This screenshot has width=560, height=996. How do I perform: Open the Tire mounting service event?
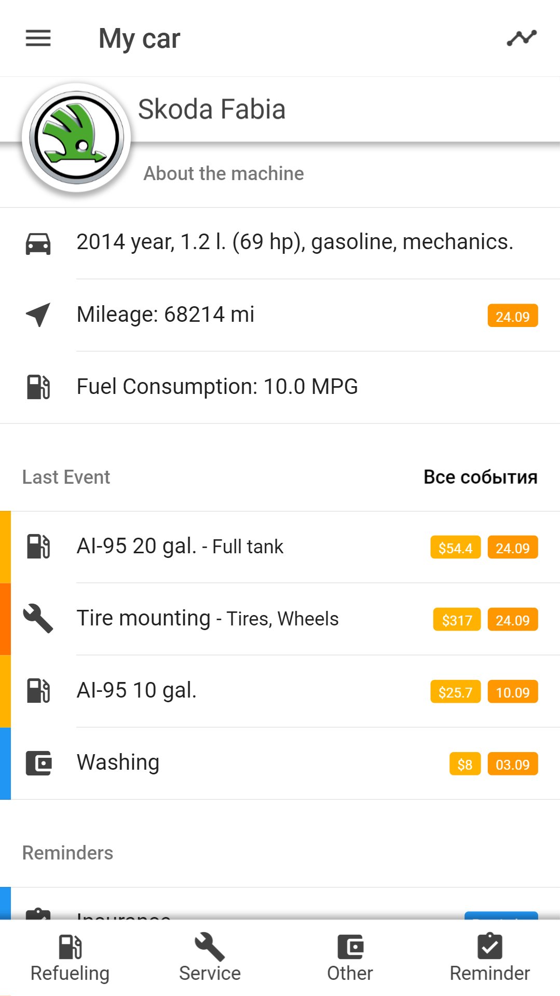click(207, 619)
